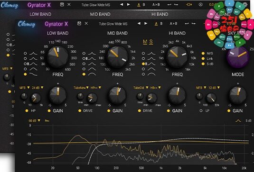The height and width of the screenshot is (172, 254).
Task: Open the mid band HP dropdown beside TubeNew
Action: (96, 88)
